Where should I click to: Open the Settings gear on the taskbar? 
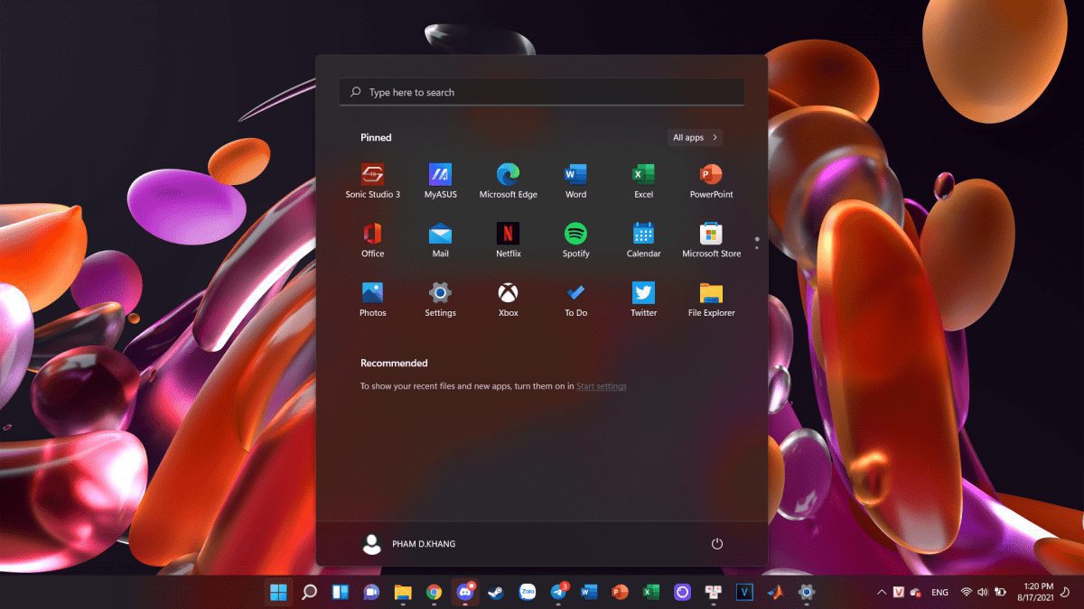pyautogui.click(x=807, y=592)
